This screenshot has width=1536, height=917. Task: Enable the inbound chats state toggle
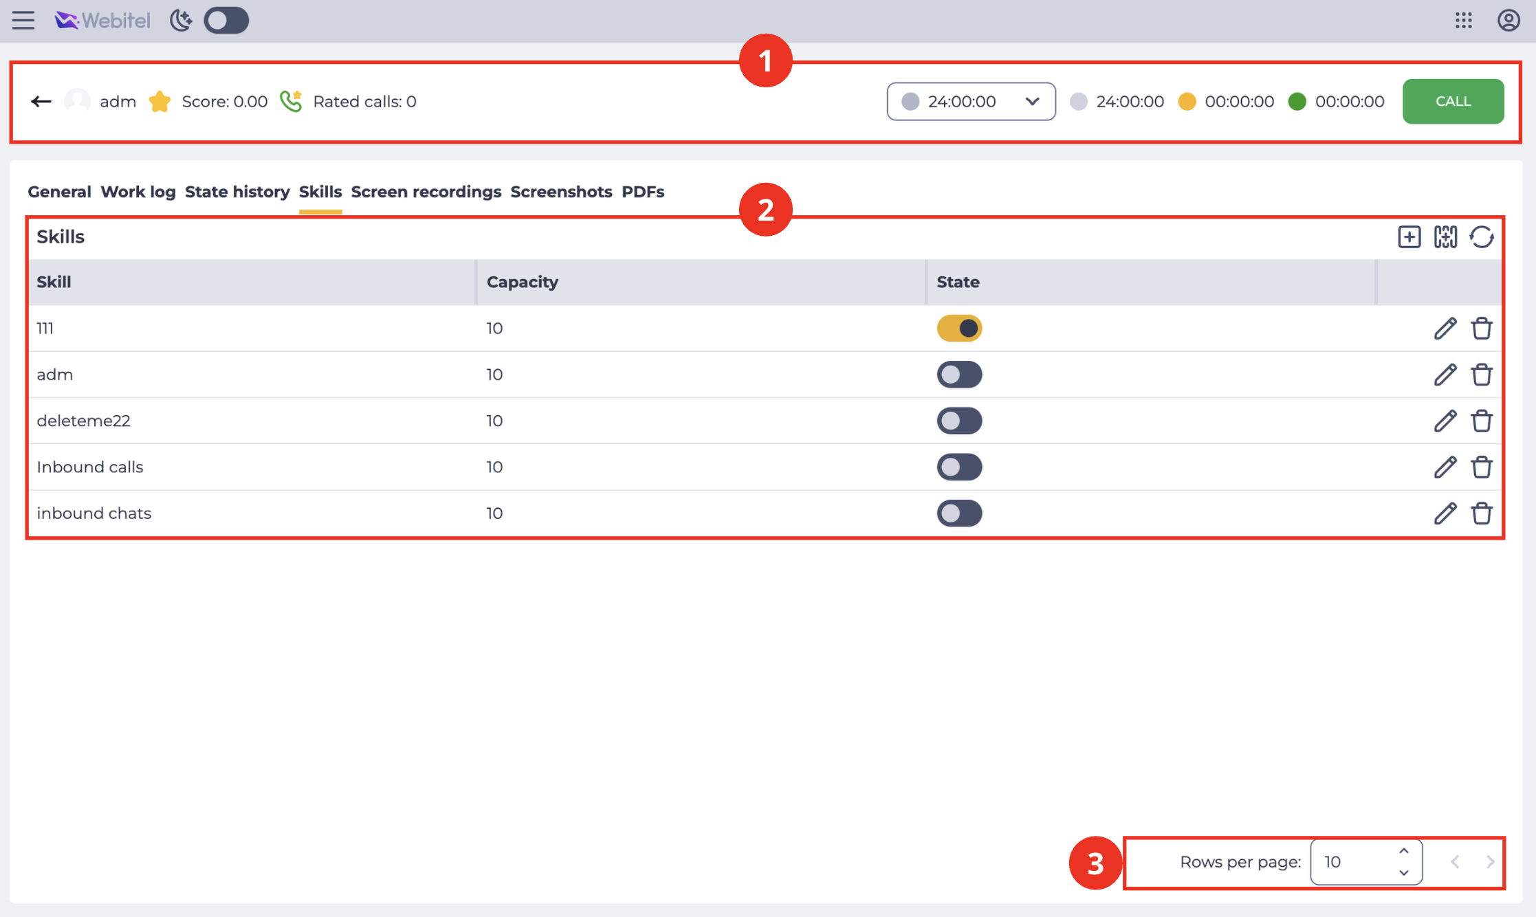959,513
